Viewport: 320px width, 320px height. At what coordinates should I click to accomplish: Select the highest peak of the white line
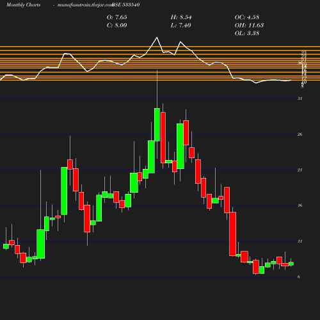[x=157, y=38]
